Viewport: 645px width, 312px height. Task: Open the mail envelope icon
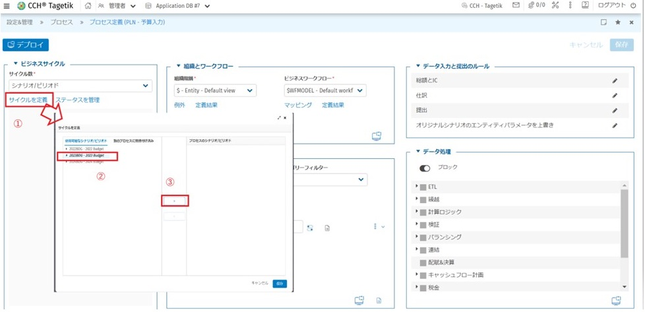click(516, 6)
